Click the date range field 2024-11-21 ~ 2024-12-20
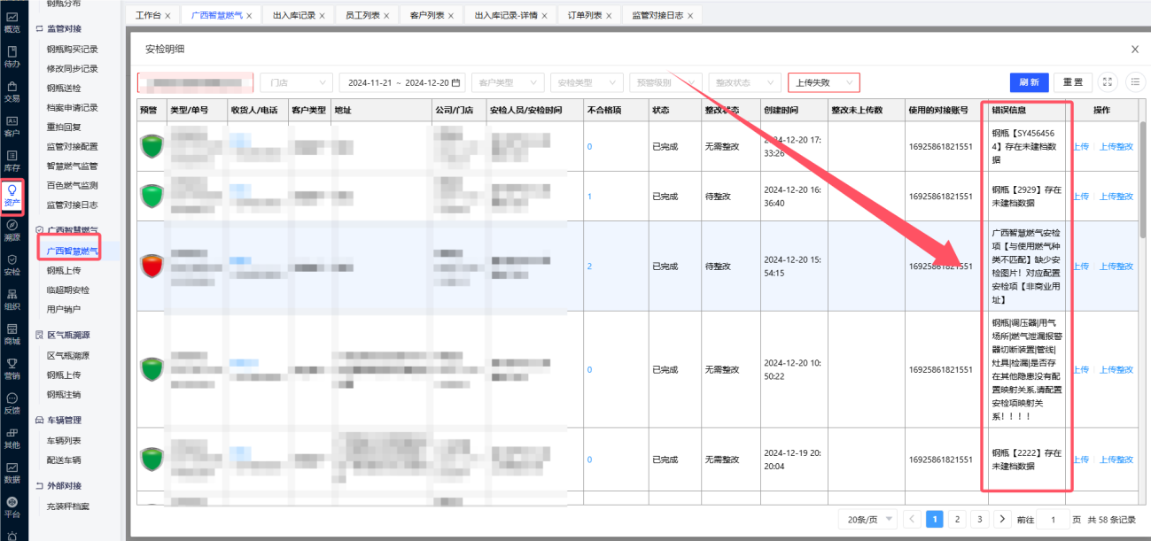1151x541 pixels. coord(402,82)
